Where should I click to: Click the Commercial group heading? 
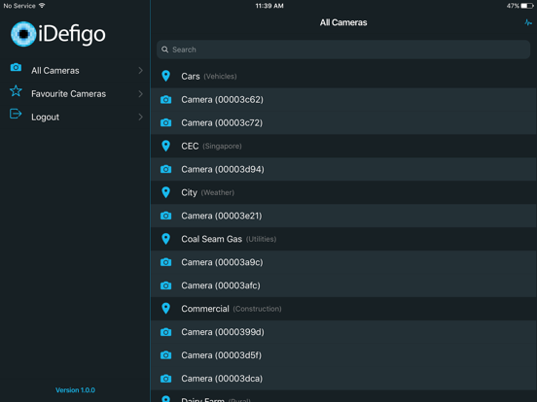click(x=205, y=309)
